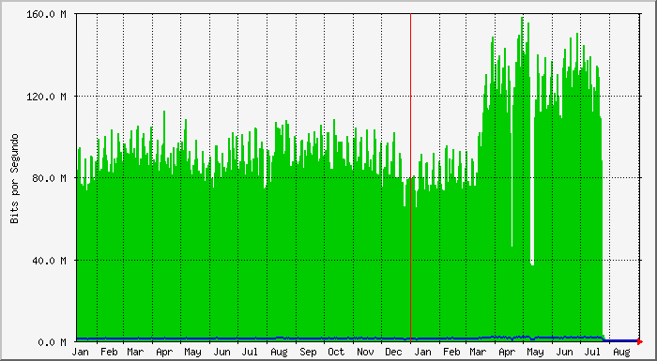Select the red vertical year-boundary marker line
This screenshot has width=657, height=361.
coord(411,178)
